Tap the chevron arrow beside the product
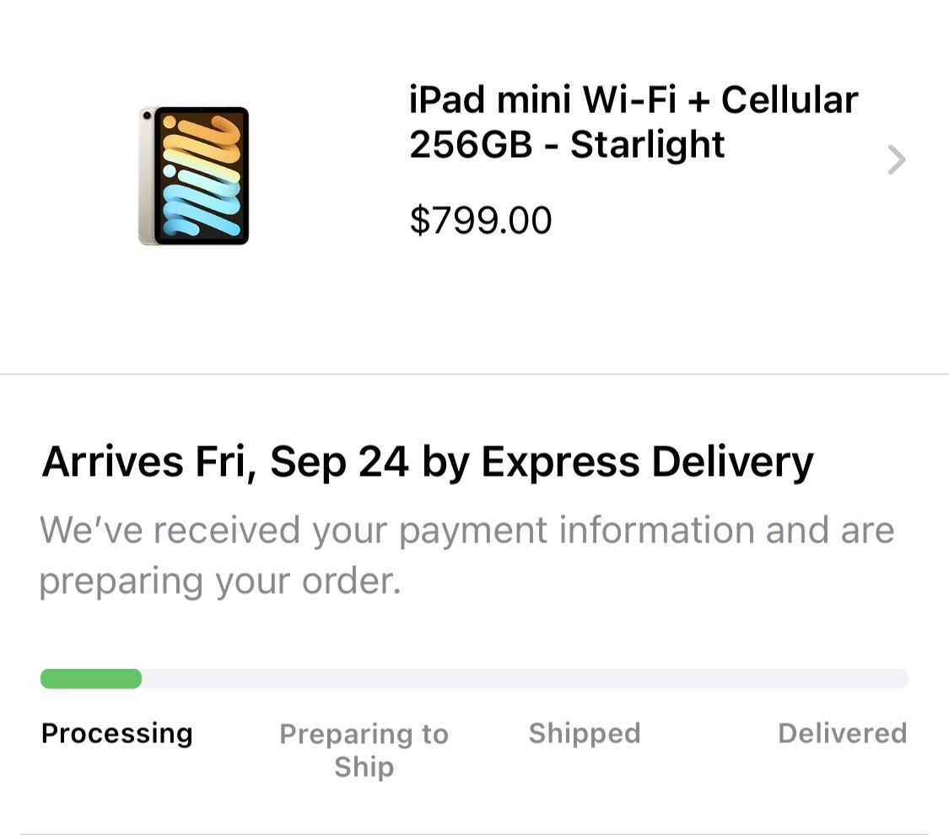949x835 pixels. point(896,159)
